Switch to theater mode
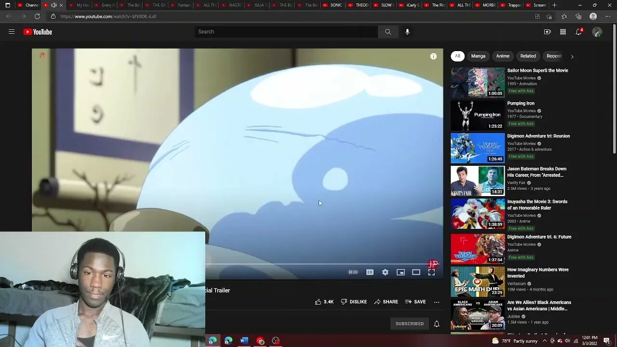617x347 pixels. point(416,272)
